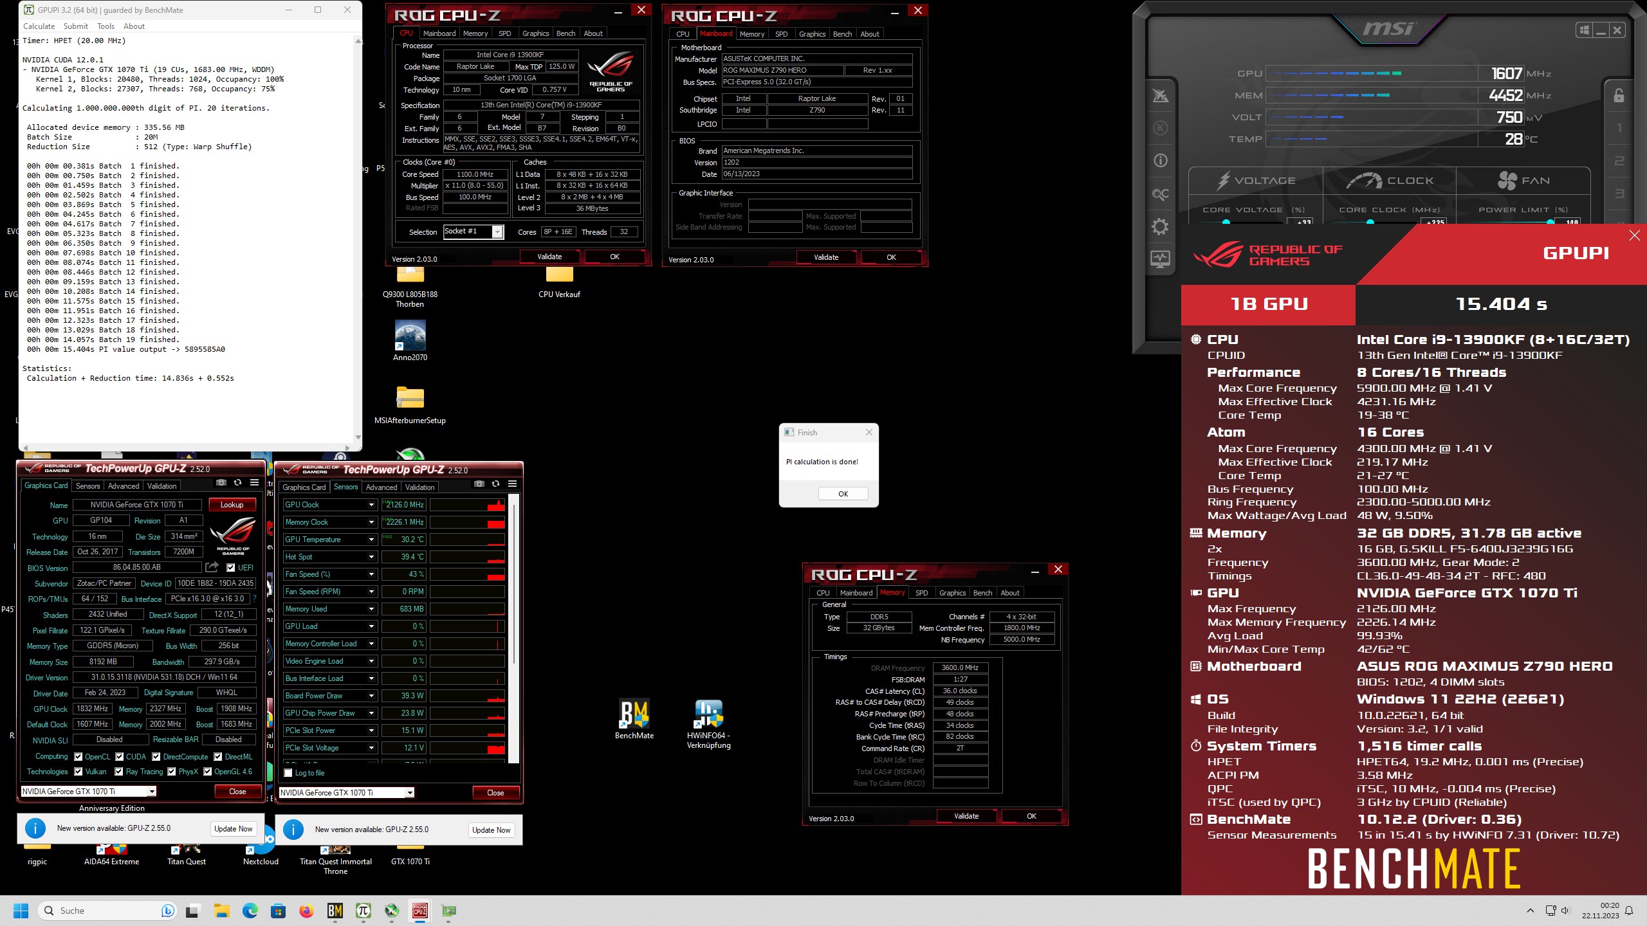Toggle the Ray Tracing checkbox in GPU-Z
This screenshot has width=1647, height=926.
point(119,772)
